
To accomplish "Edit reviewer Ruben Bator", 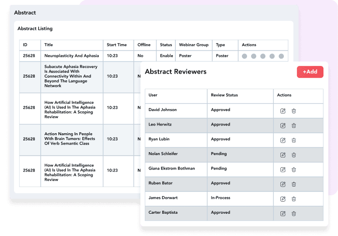I will click(283, 184).
